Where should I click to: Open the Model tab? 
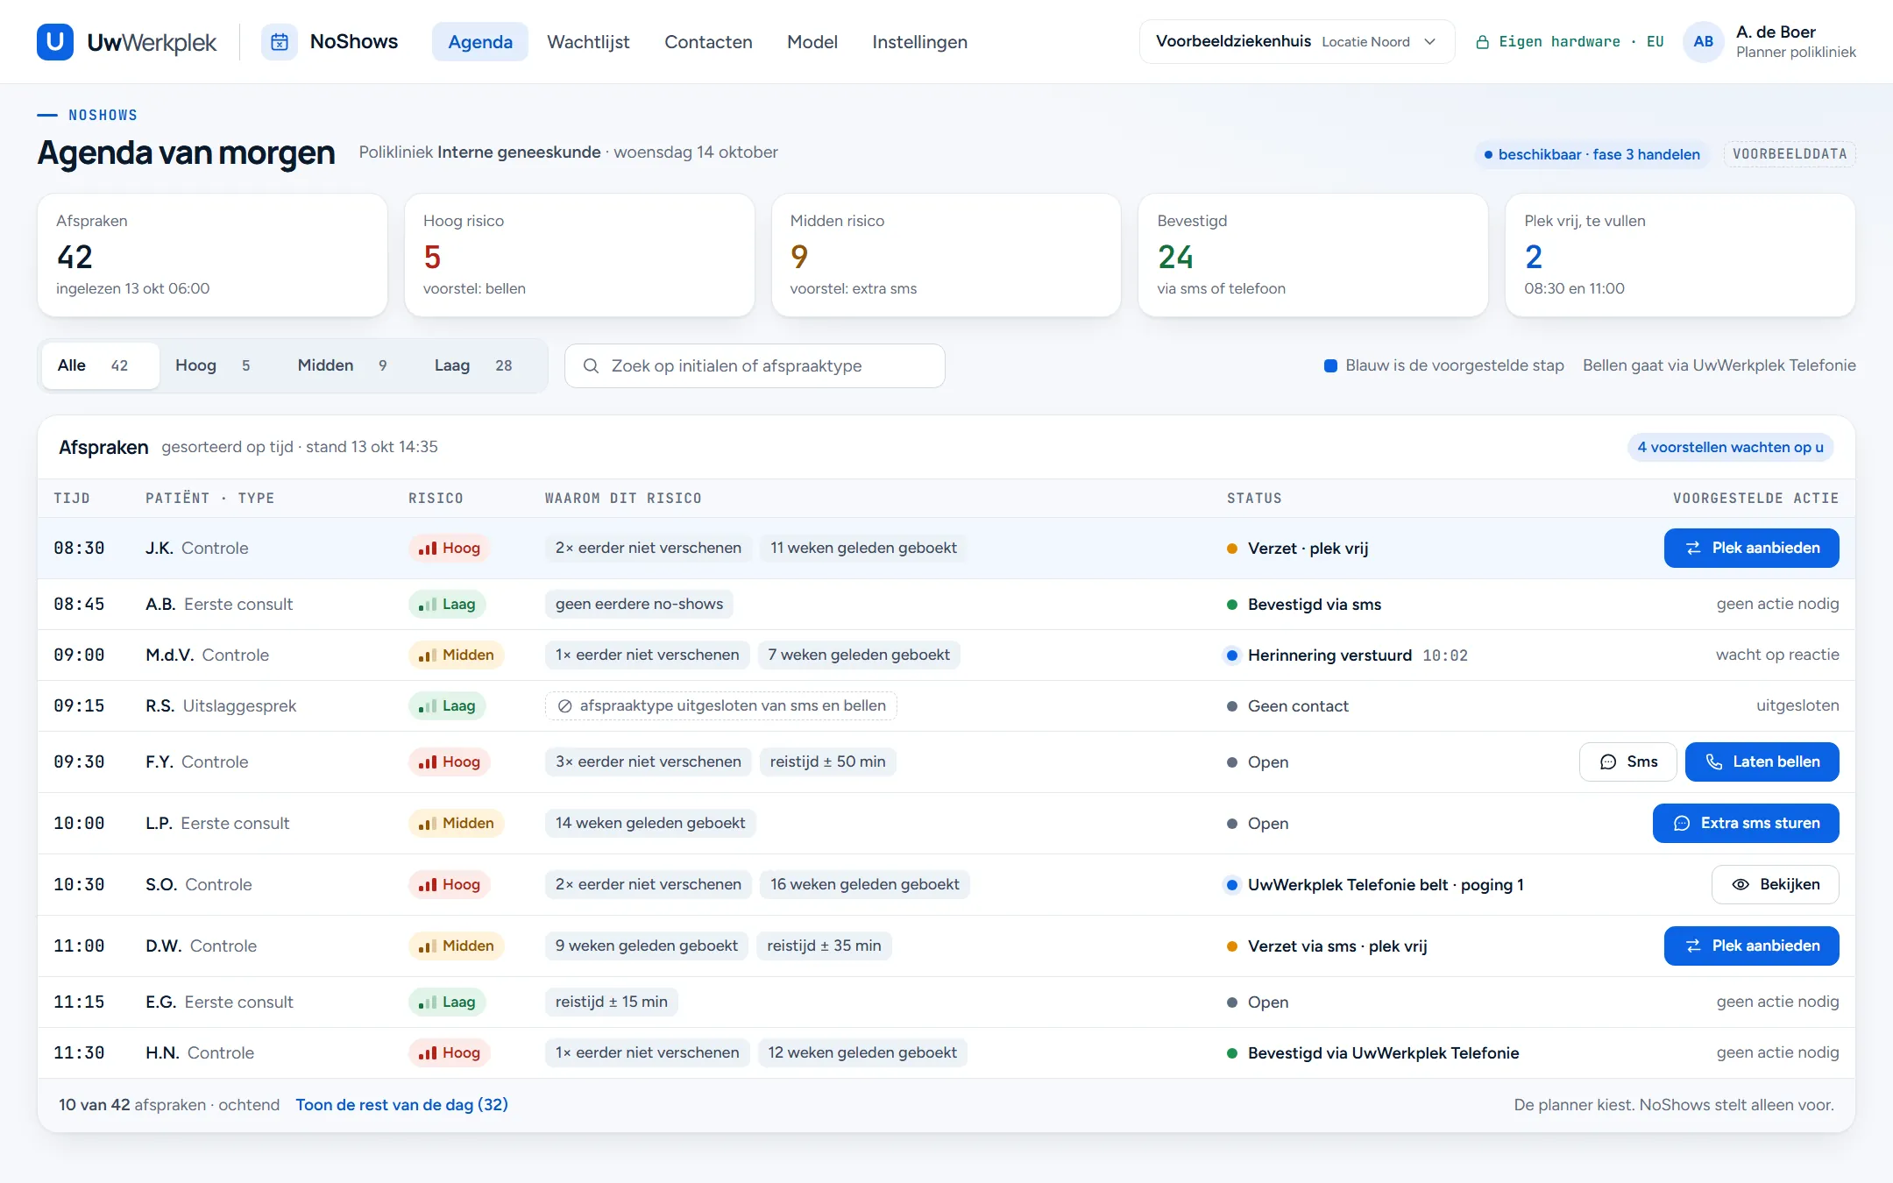click(812, 41)
